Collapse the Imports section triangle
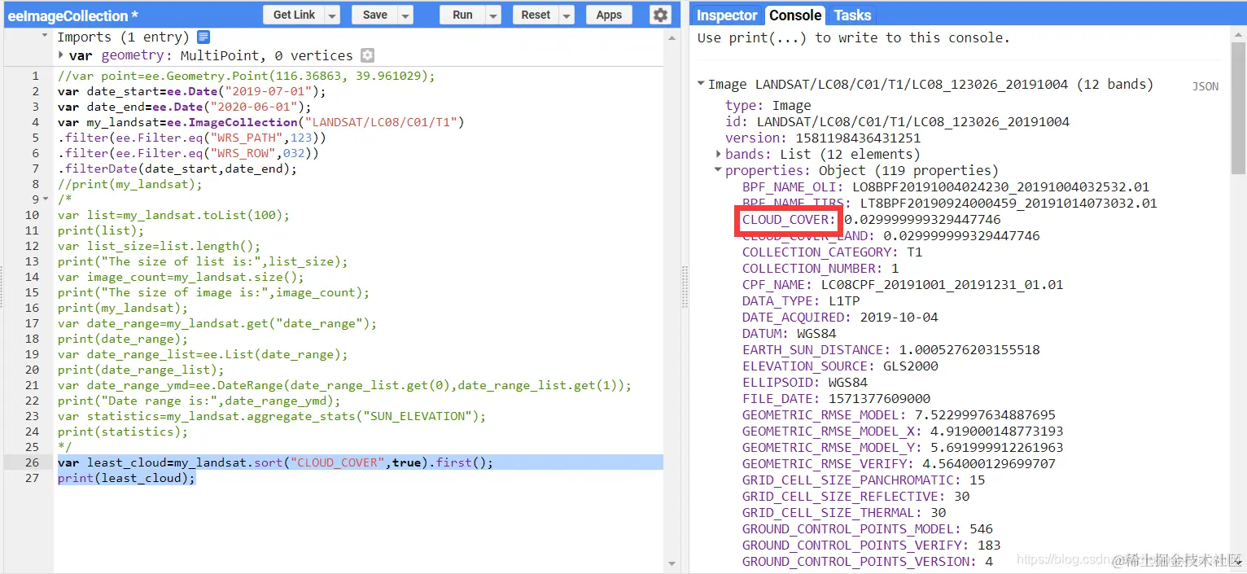 (x=46, y=37)
